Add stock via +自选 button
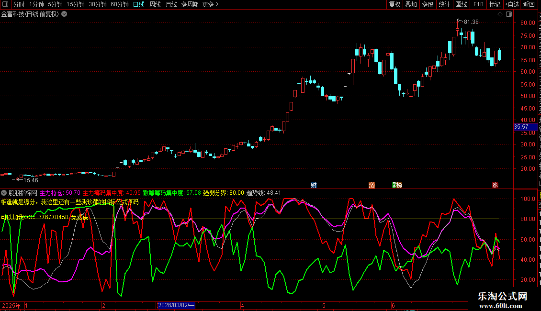Viewport: 541px width, 311px height. pos(512,4)
